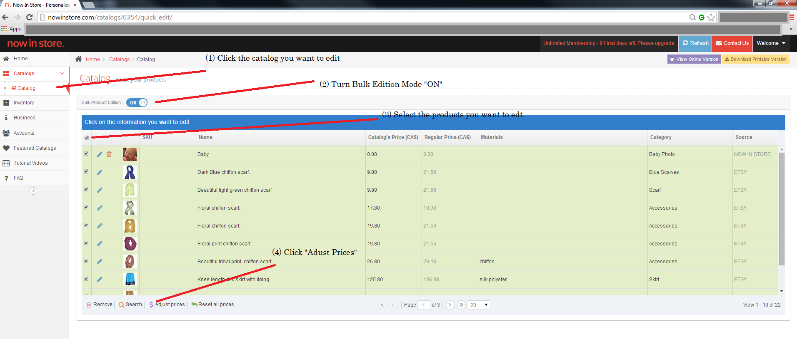Open Tutorial Videos from the sidebar
The height and width of the screenshot is (339, 797).
point(30,163)
